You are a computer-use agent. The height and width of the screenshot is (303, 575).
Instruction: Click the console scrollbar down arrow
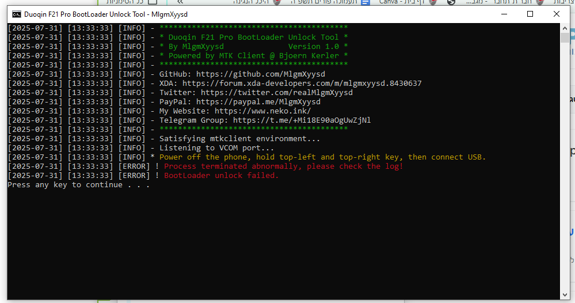(565, 294)
